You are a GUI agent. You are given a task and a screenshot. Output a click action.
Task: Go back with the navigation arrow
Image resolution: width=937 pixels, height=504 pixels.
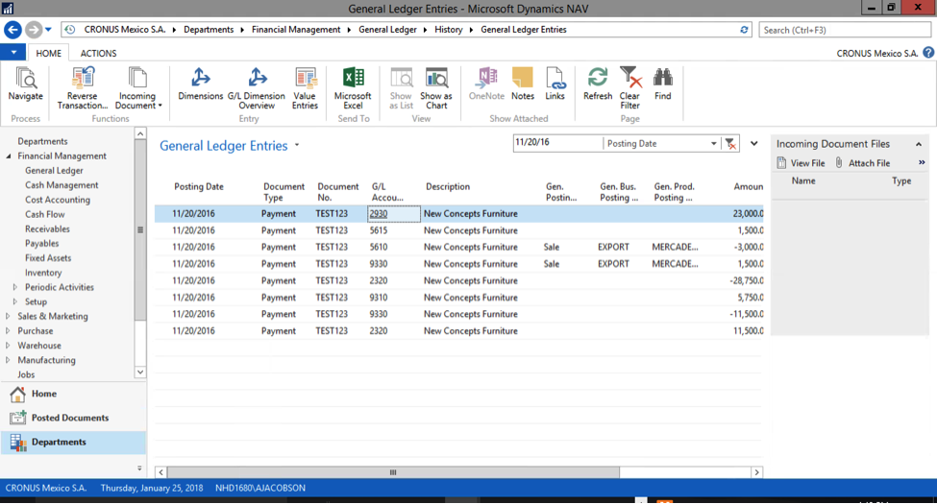tap(13, 29)
